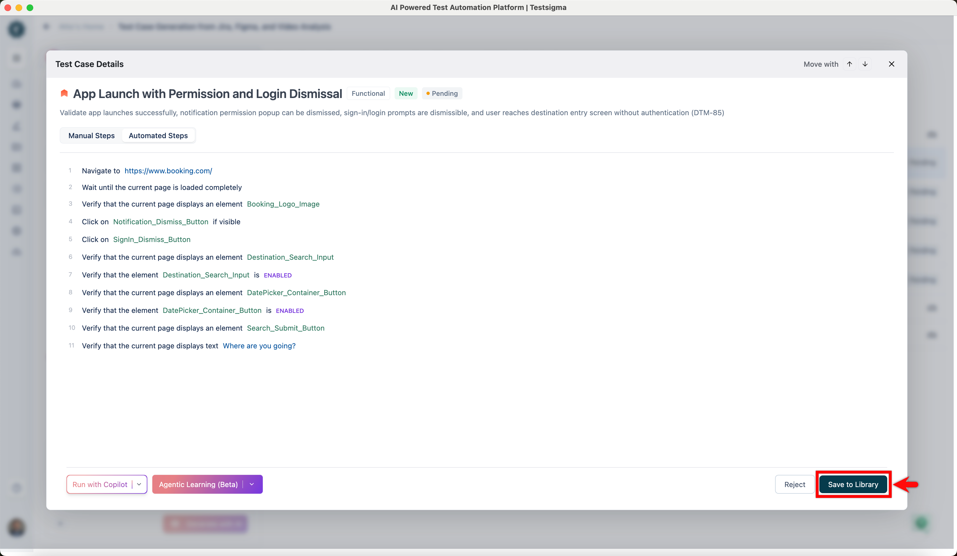Click the Reject button
The width and height of the screenshot is (957, 556).
[x=794, y=484]
